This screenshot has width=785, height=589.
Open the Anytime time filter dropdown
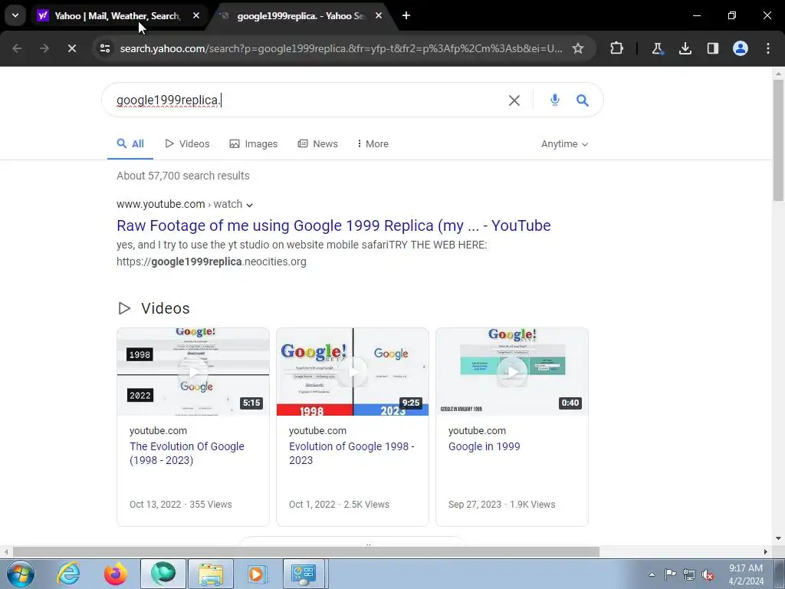click(564, 144)
